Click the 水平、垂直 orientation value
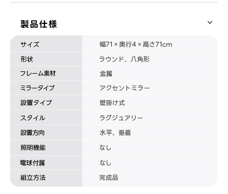Screen dimensions: 228x194 tap(115, 133)
